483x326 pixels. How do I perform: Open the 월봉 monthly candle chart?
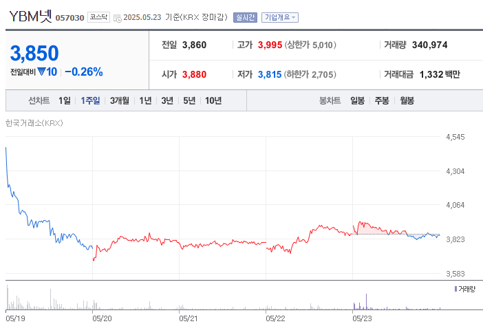pos(407,100)
